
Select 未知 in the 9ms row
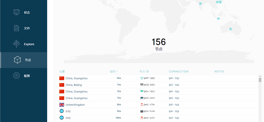point(68,111)
